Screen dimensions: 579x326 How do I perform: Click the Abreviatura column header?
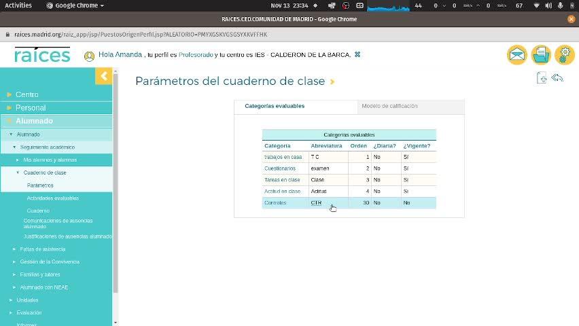coord(326,146)
